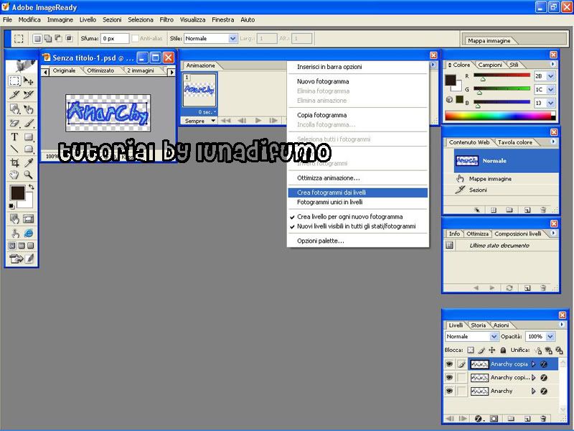The height and width of the screenshot is (431, 574).
Task: Toggle slices visibility in toolbox
Action: pos(28,219)
